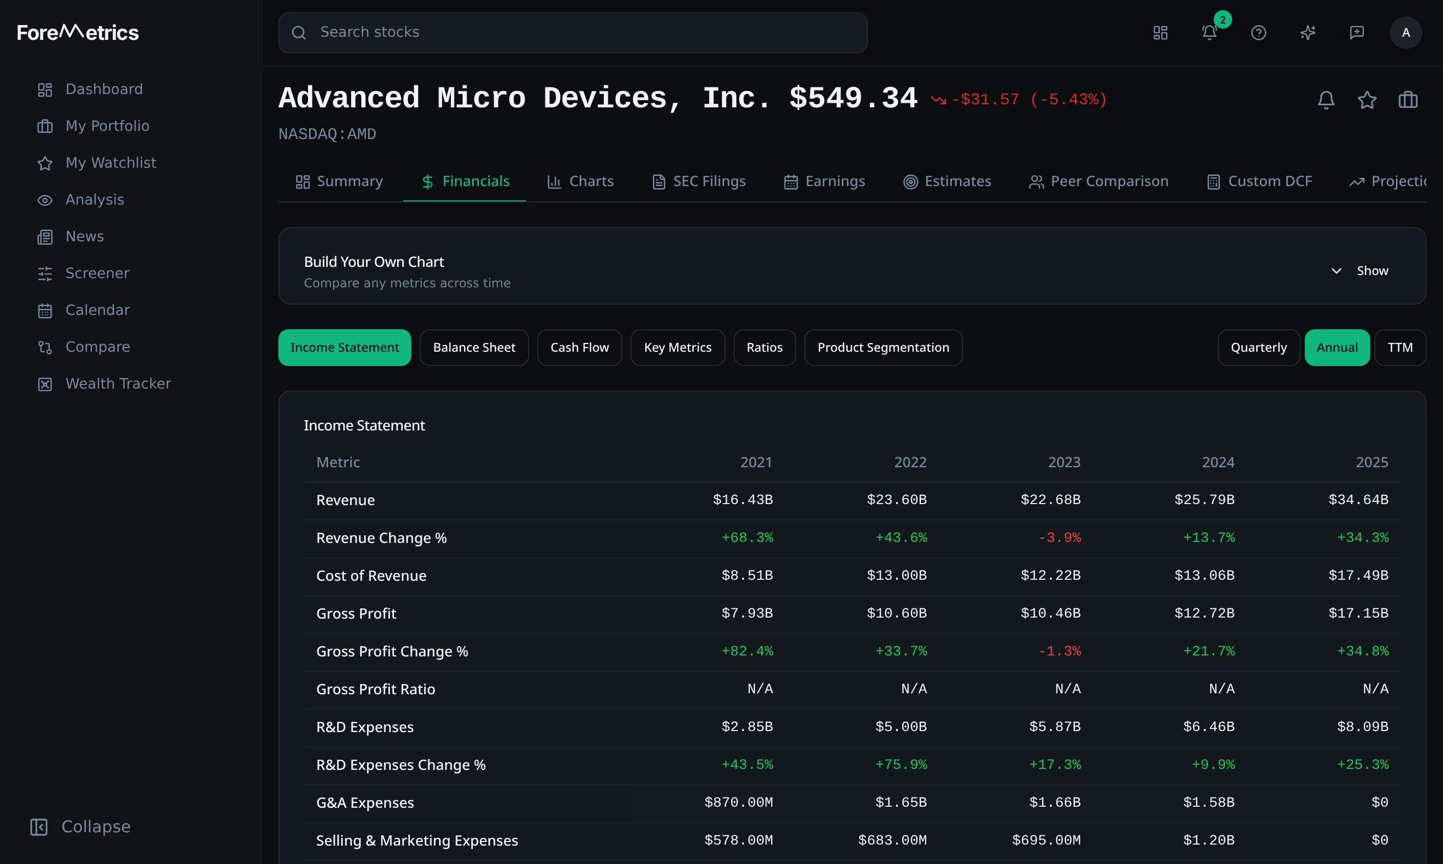This screenshot has width=1443, height=864.
Task: Select the Key Metrics pill
Action: pyautogui.click(x=677, y=348)
